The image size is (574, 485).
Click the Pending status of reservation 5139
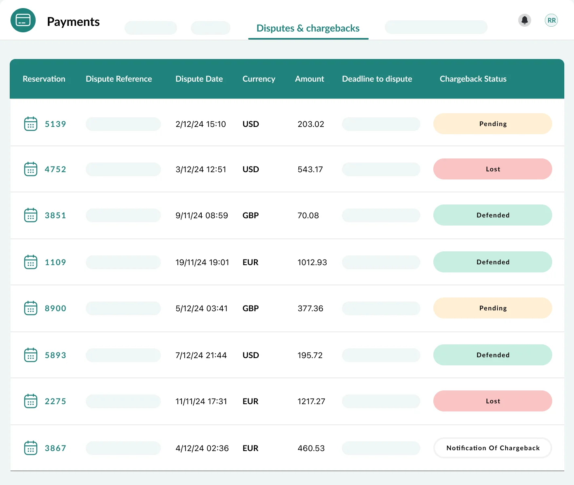492,124
